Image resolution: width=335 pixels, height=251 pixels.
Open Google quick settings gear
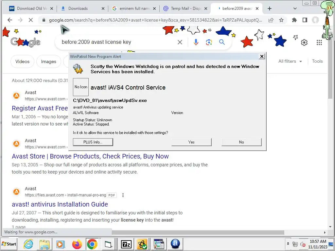pos(304,42)
